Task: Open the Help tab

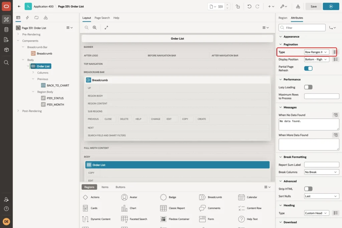Action: coord(116,18)
